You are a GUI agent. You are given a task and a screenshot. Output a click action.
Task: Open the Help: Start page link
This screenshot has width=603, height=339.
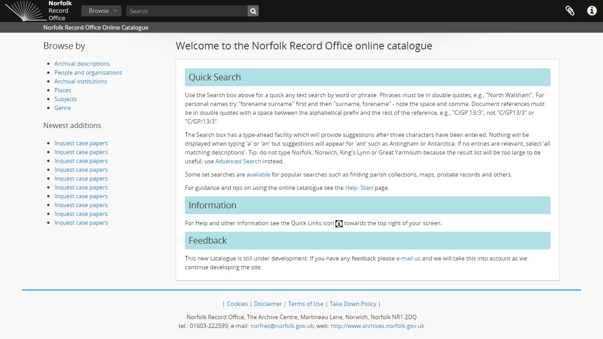click(359, 188)
